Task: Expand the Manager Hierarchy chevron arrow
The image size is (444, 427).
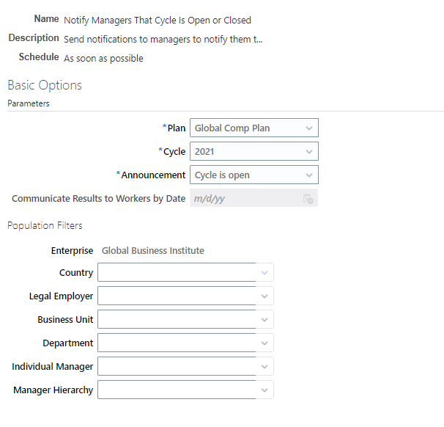Action: pos(264,390)
